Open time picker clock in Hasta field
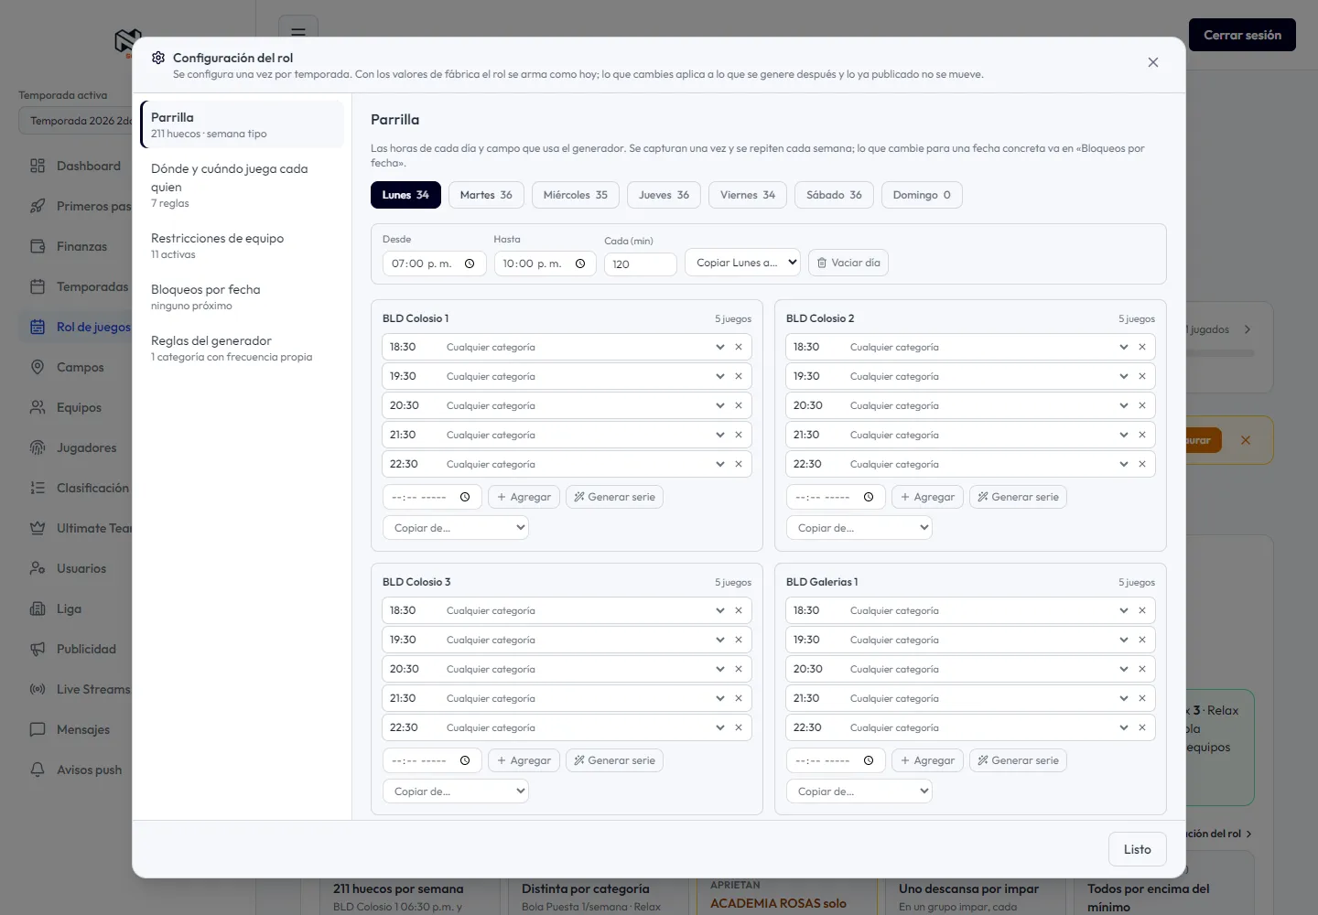The height and width of the screenshot is (915, 1318). click(x=580, y=264)
